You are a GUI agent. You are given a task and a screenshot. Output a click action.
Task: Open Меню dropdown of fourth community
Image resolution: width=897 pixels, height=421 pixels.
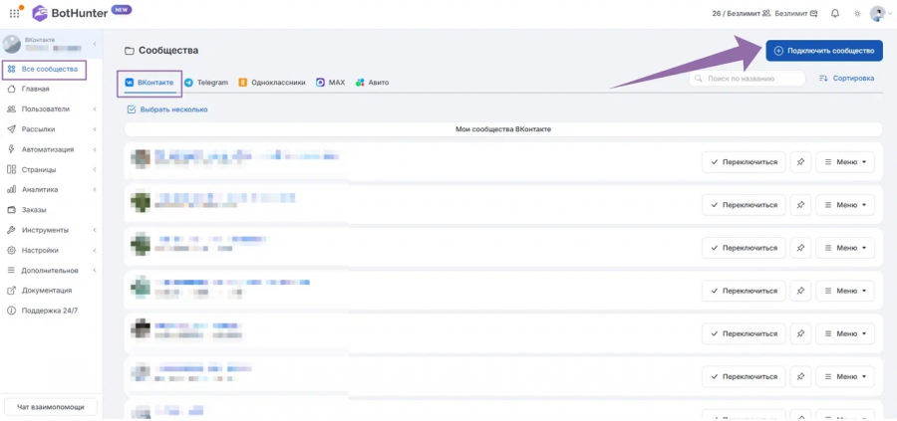click(x=845, y=291)
